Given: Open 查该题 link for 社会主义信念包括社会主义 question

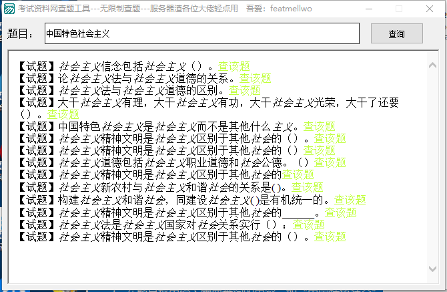Looking at the screenshot, I should point(234,66).
